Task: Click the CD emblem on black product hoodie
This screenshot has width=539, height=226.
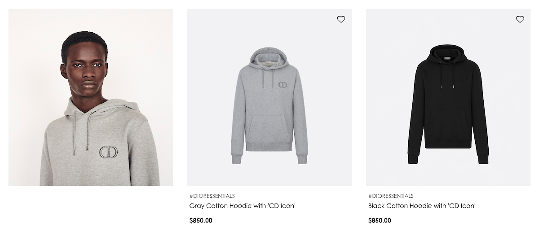Action: click(462, 80)
